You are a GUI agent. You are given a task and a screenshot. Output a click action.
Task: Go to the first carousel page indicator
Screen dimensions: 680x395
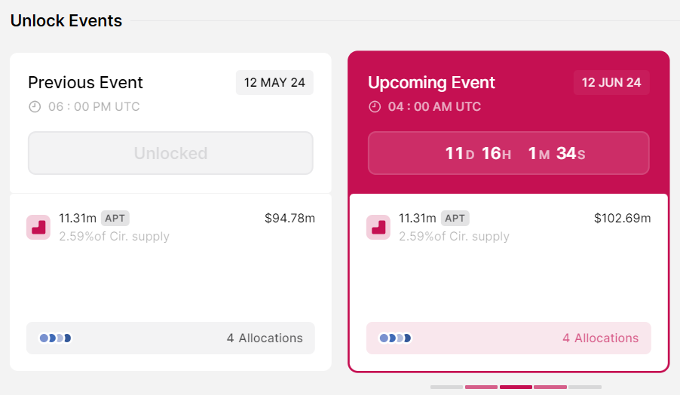coord(446,387)
